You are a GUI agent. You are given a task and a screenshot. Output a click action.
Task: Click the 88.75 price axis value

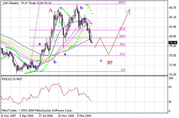pos(173,8)
